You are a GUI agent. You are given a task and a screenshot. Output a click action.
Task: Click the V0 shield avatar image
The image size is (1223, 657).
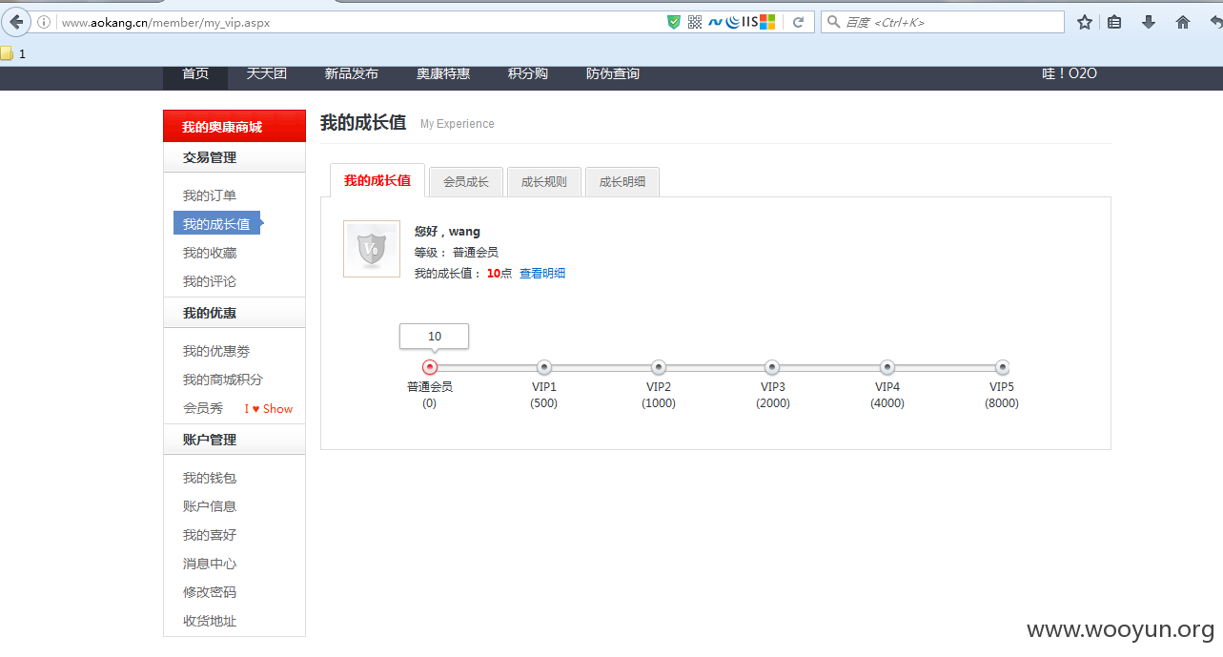pos(372,249)
